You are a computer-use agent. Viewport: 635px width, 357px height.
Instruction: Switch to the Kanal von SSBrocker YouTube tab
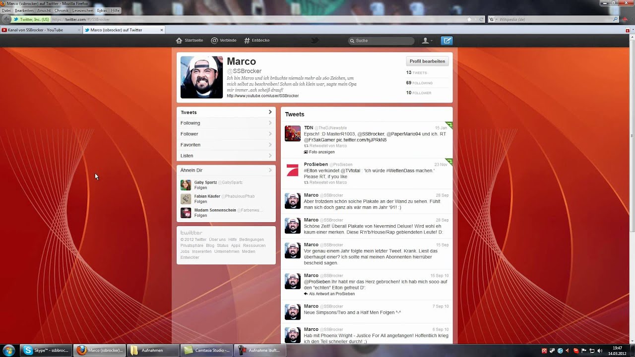(x=41, y=30)
